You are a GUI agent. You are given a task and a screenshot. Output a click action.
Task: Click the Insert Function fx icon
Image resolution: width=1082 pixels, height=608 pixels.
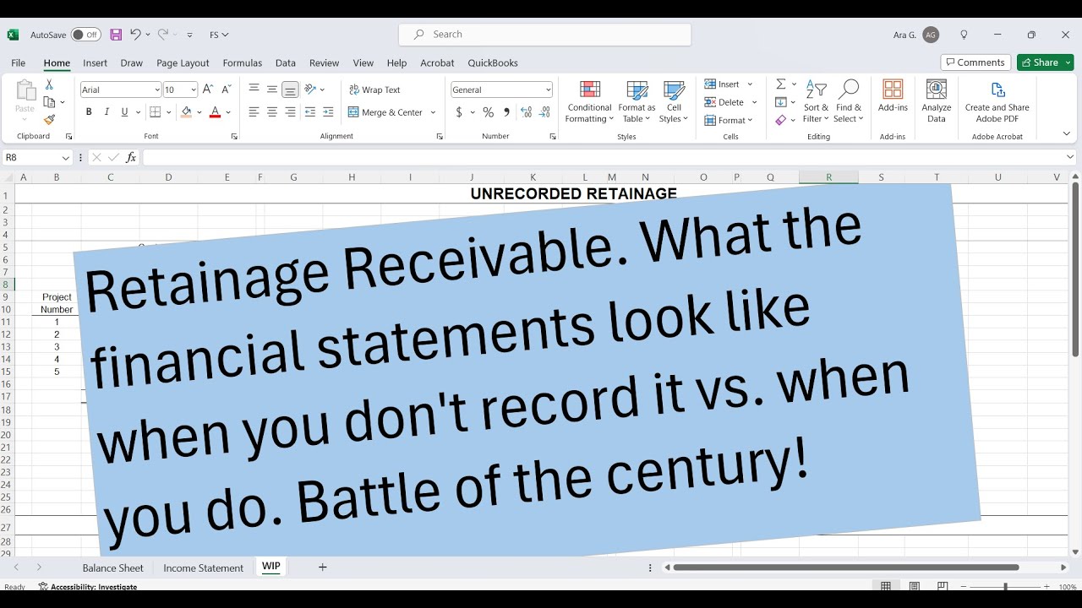click(x=131, y=157)
